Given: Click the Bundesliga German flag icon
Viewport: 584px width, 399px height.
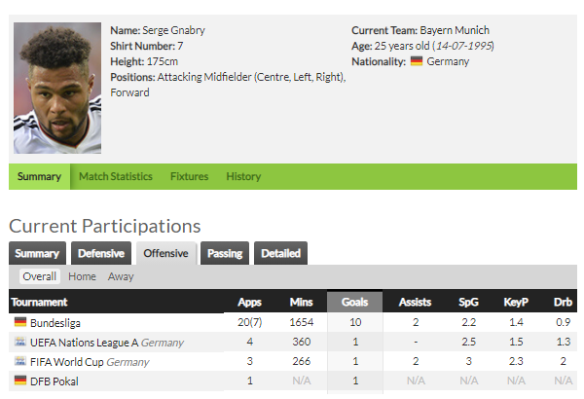Looking at the screenshot, I should [20, 322].
